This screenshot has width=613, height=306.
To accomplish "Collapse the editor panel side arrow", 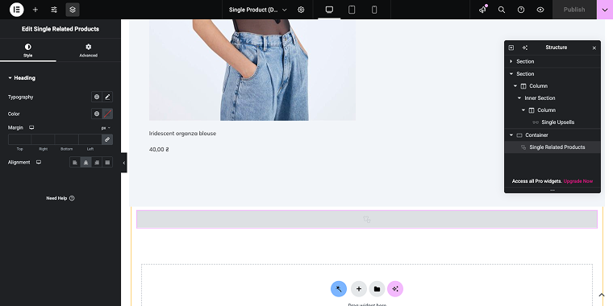I will [123, 163].
